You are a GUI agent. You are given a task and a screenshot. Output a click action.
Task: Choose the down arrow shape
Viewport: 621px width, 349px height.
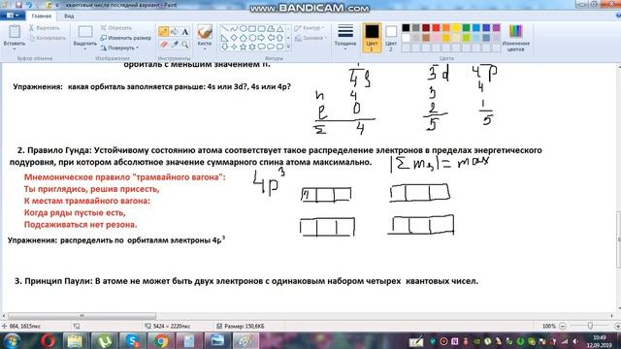coord(224,47)
